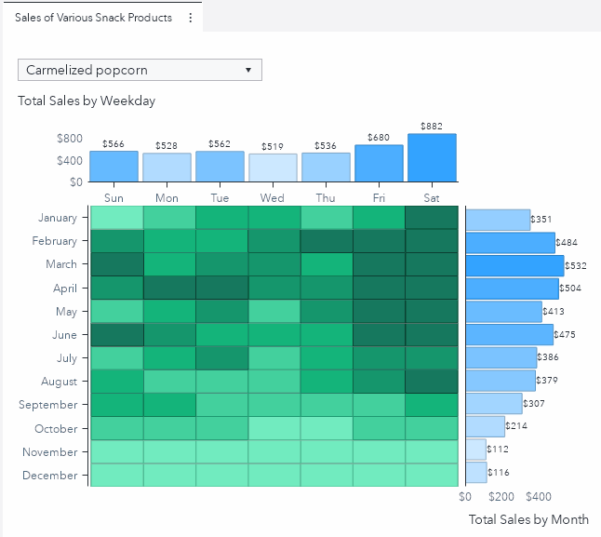Click the Wednesday $519 bar
601x537 pixels.
tap(273, 168)
